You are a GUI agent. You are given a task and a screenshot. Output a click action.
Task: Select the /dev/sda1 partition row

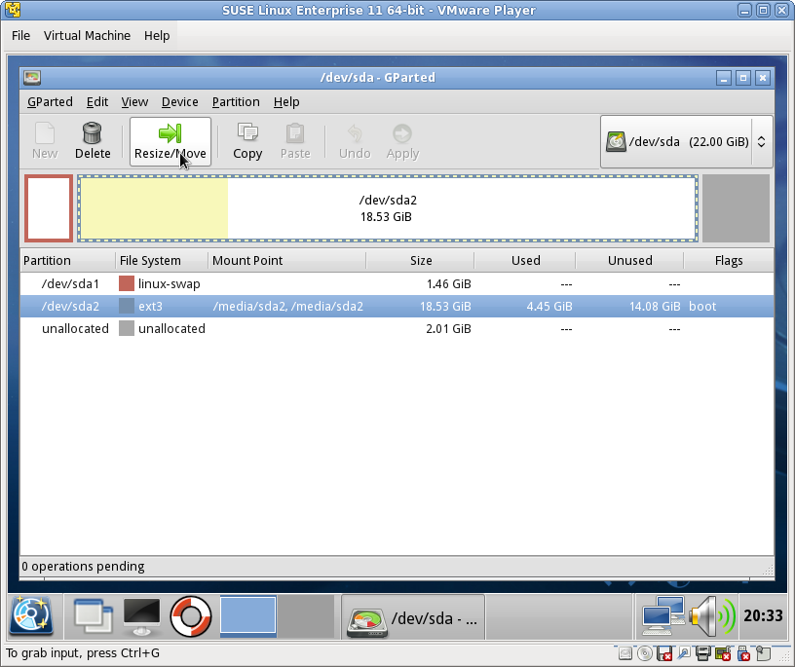[397, 283]
